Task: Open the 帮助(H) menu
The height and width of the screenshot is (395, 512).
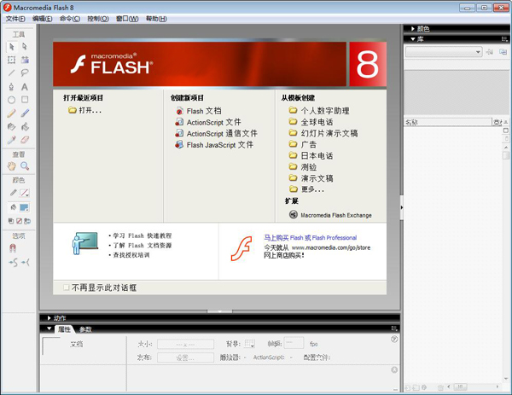Action: point(156,19)
